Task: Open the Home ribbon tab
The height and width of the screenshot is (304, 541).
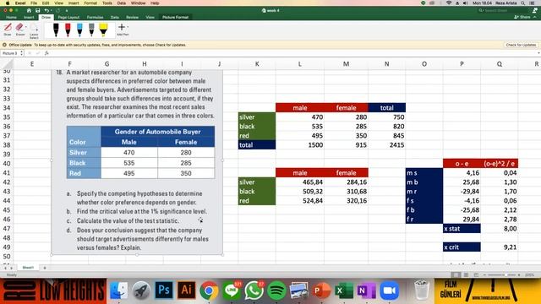Action: 11,17
